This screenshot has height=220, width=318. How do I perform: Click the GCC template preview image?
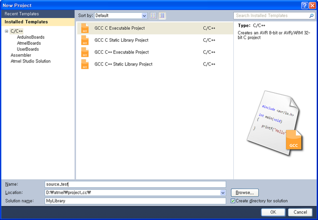275,123
